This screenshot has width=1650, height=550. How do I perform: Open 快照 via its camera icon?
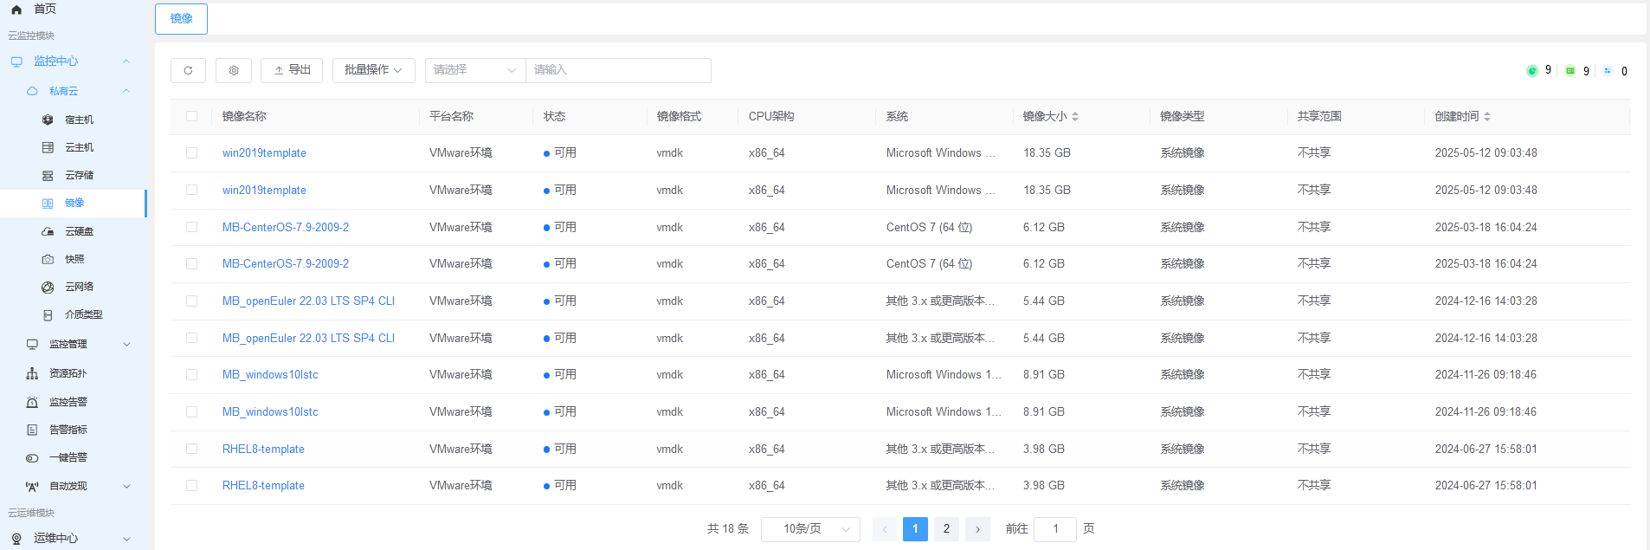(x=48, y=259)
